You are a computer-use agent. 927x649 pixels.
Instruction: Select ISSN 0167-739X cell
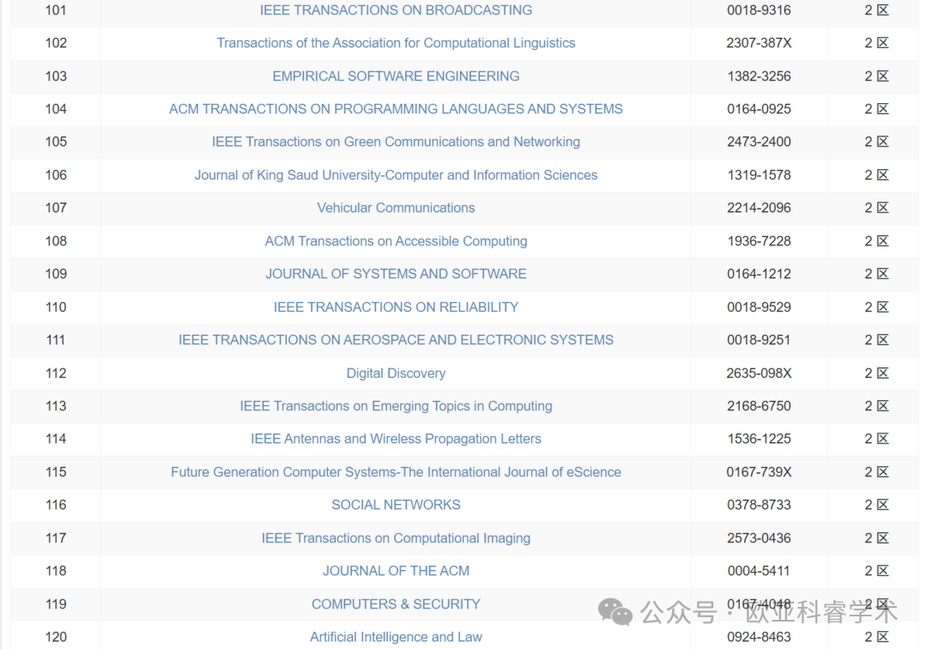[x=759, y=472]
